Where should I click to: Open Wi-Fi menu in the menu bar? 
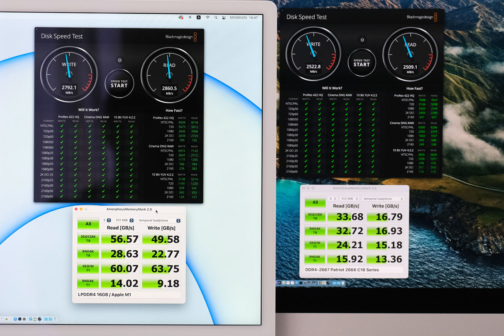(x=207, y=17)
